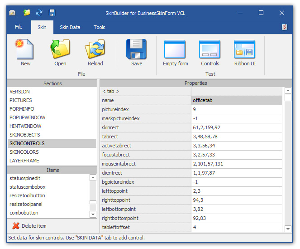
Task: Click mouseintabrect value 2,101,57,131
Action: click(237, 164)
